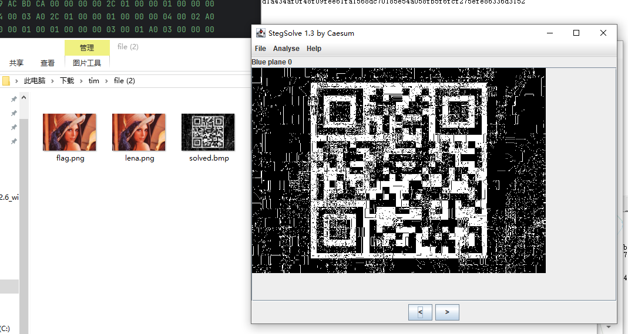This screenshot has width=628, height=334.
Task: Navigate to tim in the breadcrumb
Action: 94,81
